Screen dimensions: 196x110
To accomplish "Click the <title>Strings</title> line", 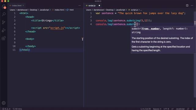I will tap(47, 20).
